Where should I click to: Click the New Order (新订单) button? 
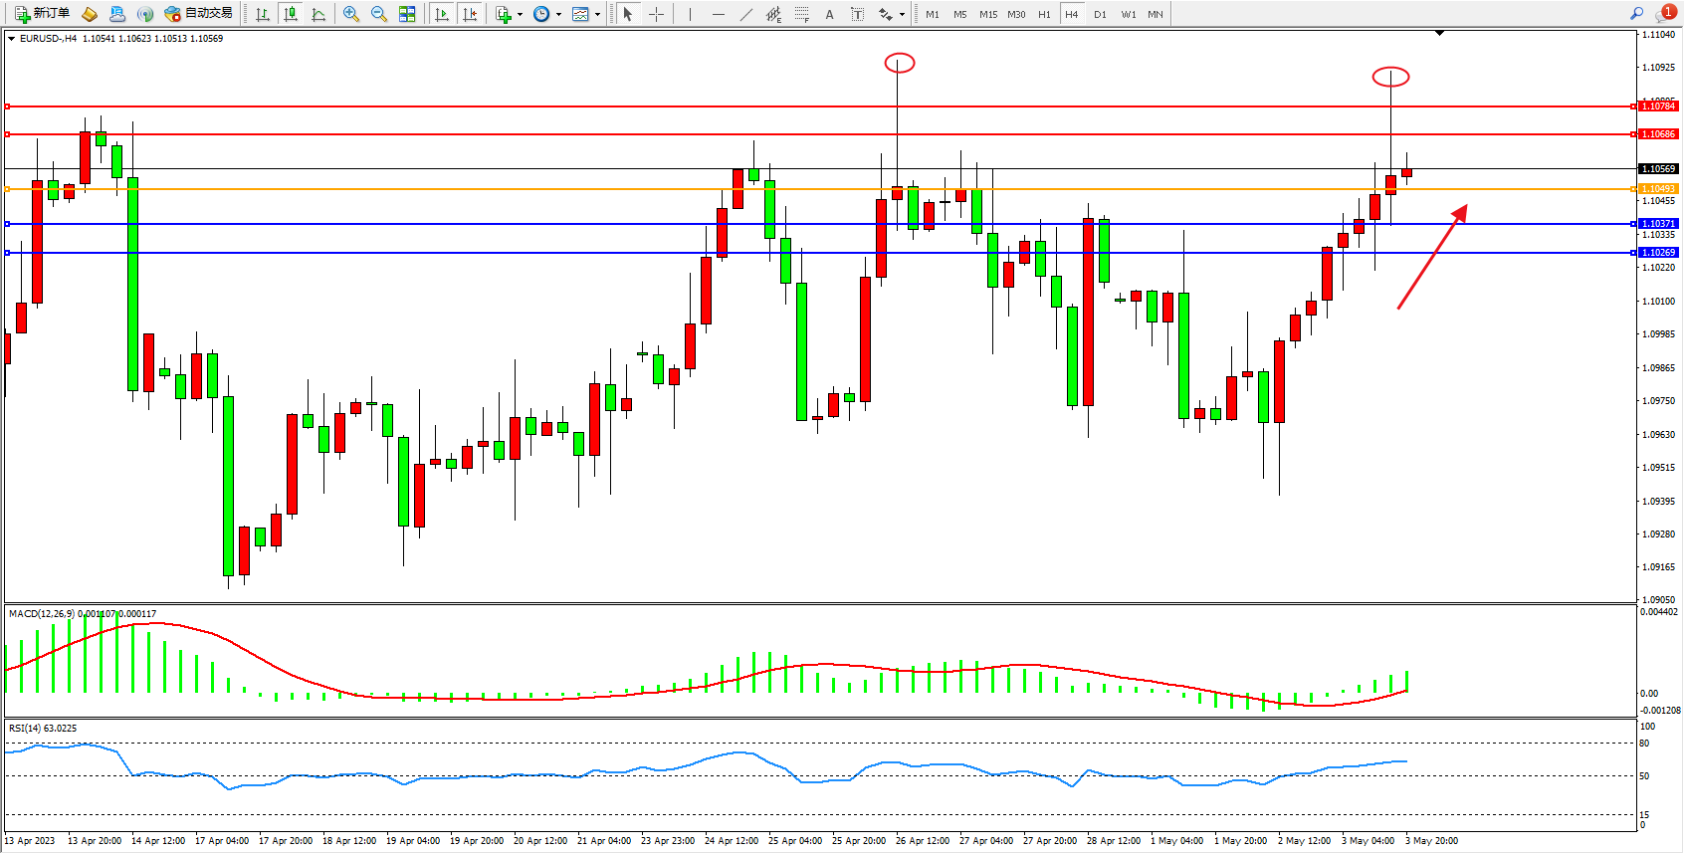[x=42, y=14]
